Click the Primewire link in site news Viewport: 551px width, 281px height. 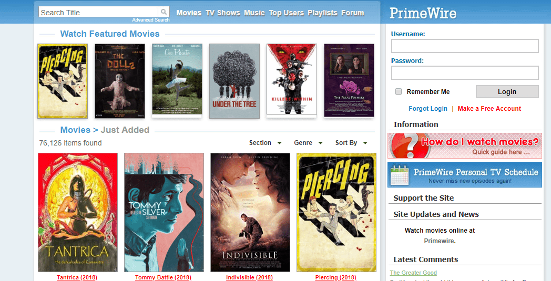(439, 241)
